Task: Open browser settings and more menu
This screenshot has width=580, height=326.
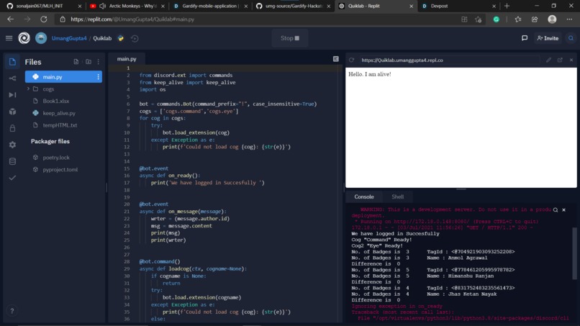Action: [x=569, y=19]
